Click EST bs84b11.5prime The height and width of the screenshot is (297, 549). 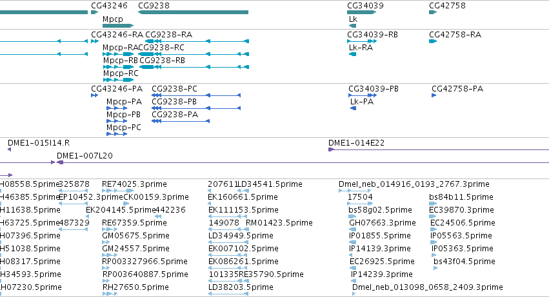pyautogui.click(x=461, y=197)
